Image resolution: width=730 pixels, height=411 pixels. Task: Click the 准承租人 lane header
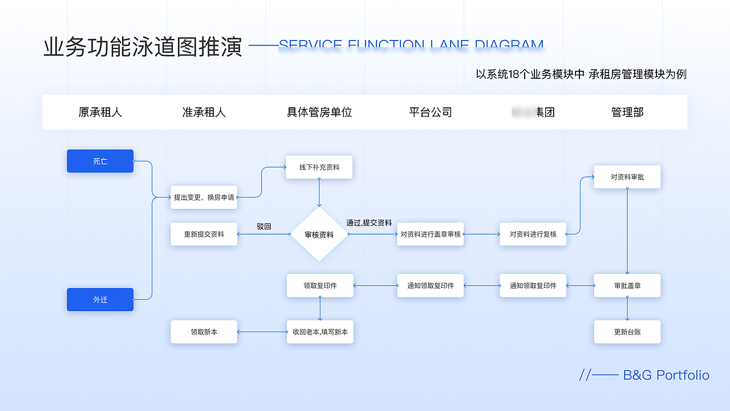click(x=204, y=112)
